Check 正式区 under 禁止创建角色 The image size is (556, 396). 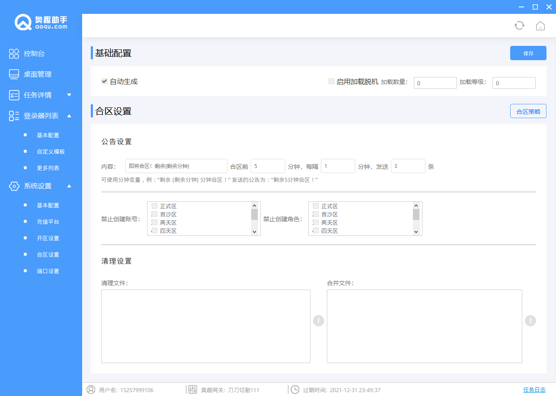(316, 206)
